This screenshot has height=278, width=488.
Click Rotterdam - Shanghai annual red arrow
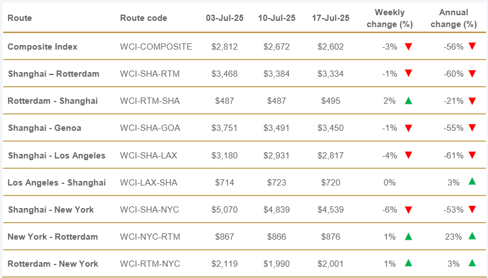click(472, 101)
